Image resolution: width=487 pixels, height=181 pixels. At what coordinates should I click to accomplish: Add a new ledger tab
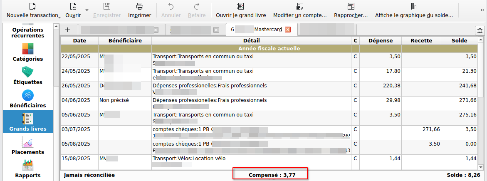click(67, 30)
